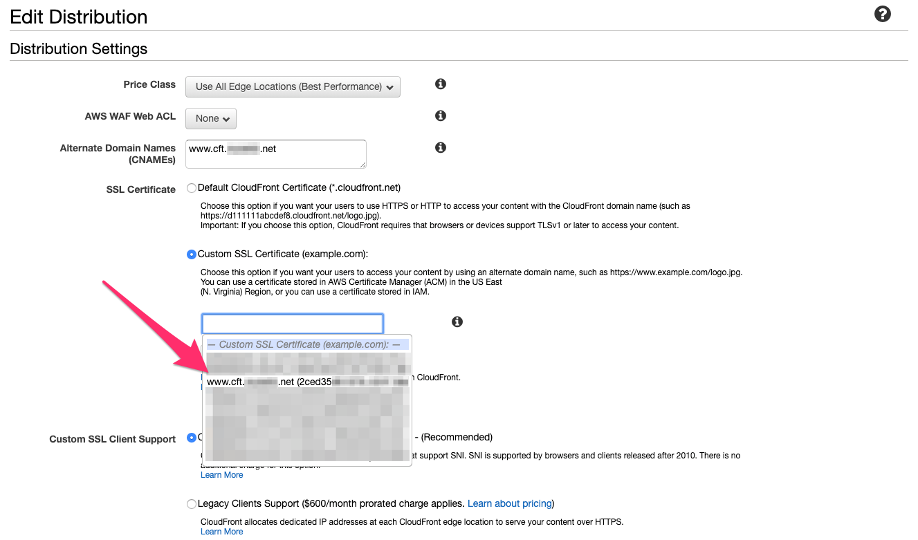Click info icon beside certificate search box

click(457, 322)
